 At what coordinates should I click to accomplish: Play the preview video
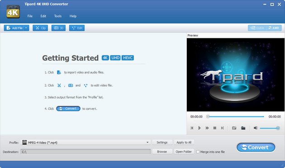point(199,128)
